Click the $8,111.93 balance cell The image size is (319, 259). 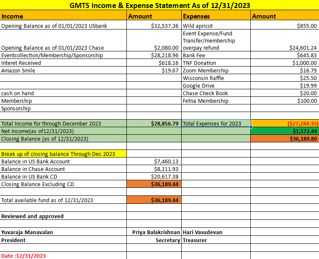pos(154,169)
